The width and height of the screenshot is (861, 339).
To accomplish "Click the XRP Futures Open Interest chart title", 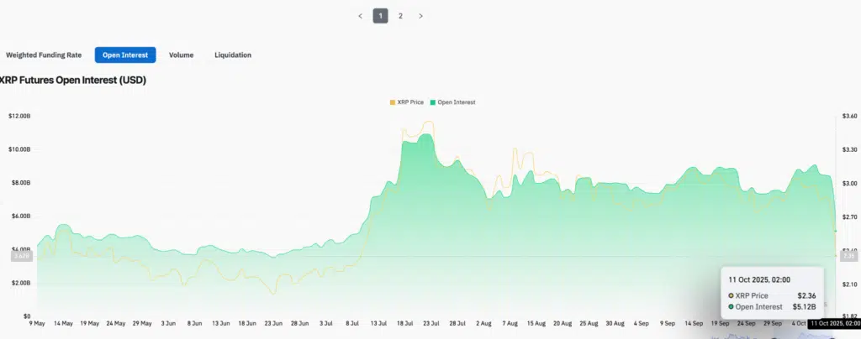I will click(75, 81).
